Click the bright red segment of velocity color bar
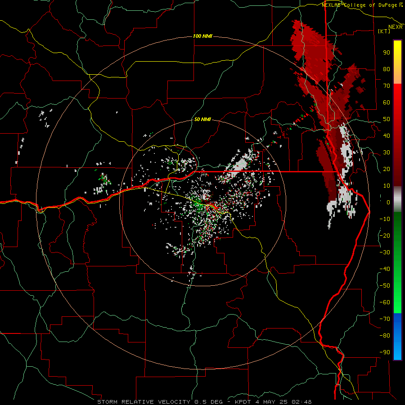Viewport: 405px width, 405px height. (x=397, y=91)
